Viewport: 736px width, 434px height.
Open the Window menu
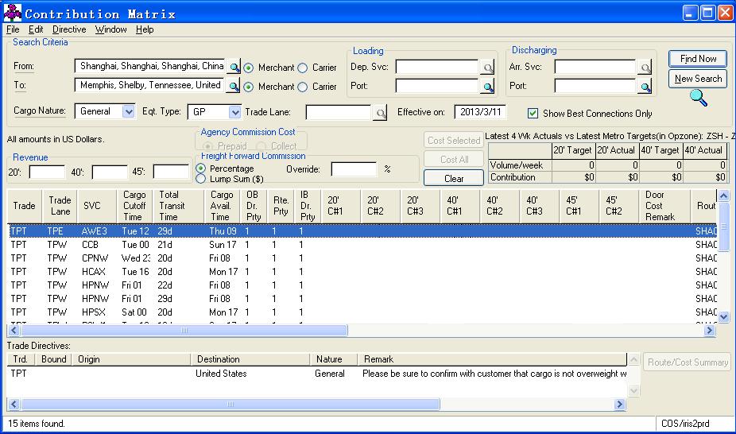(110, 29)
